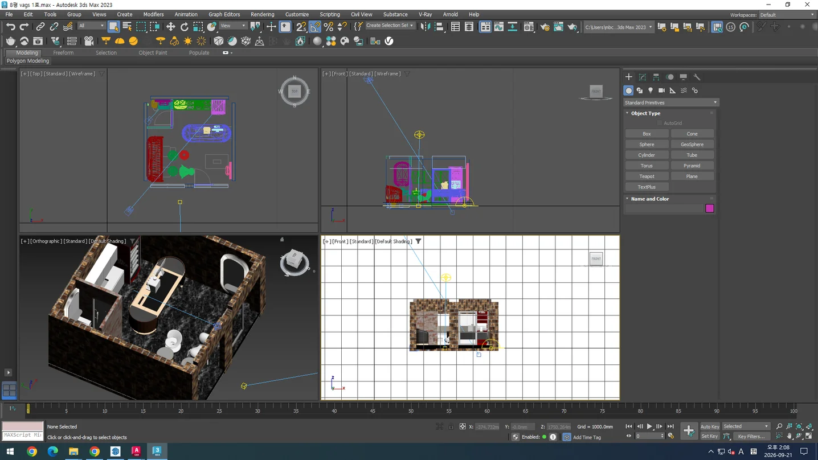Open the Modify panel tab icon
This screenshot has width=818, height=460.
click(643, 77)
